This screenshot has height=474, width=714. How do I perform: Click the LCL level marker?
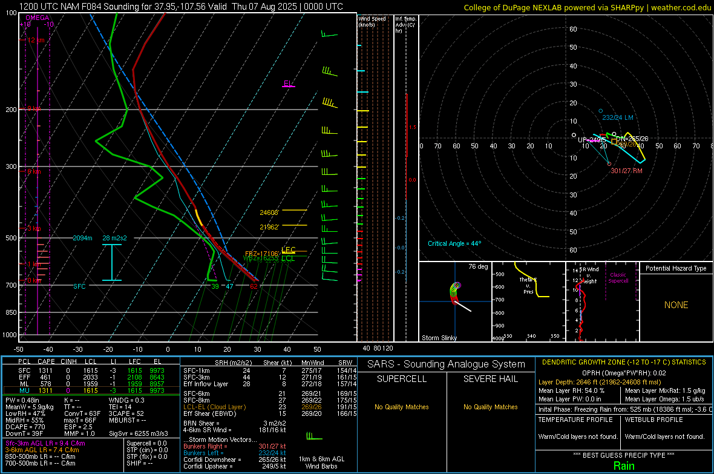[288, 258]
